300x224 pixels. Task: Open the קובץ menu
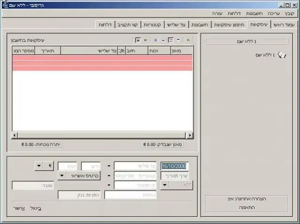(x=289, y=14)
